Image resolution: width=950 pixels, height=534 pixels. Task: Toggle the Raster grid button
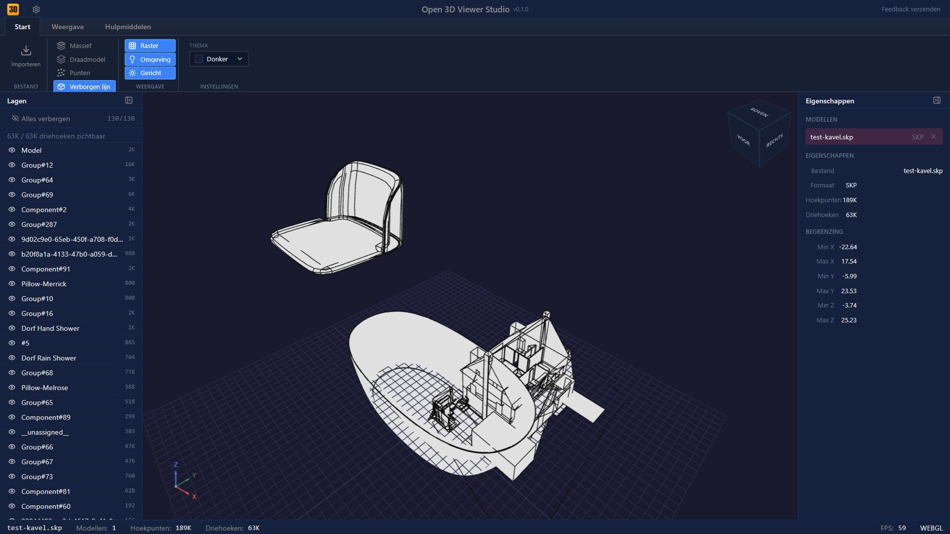pyautogui.click(x=150, y=45)
